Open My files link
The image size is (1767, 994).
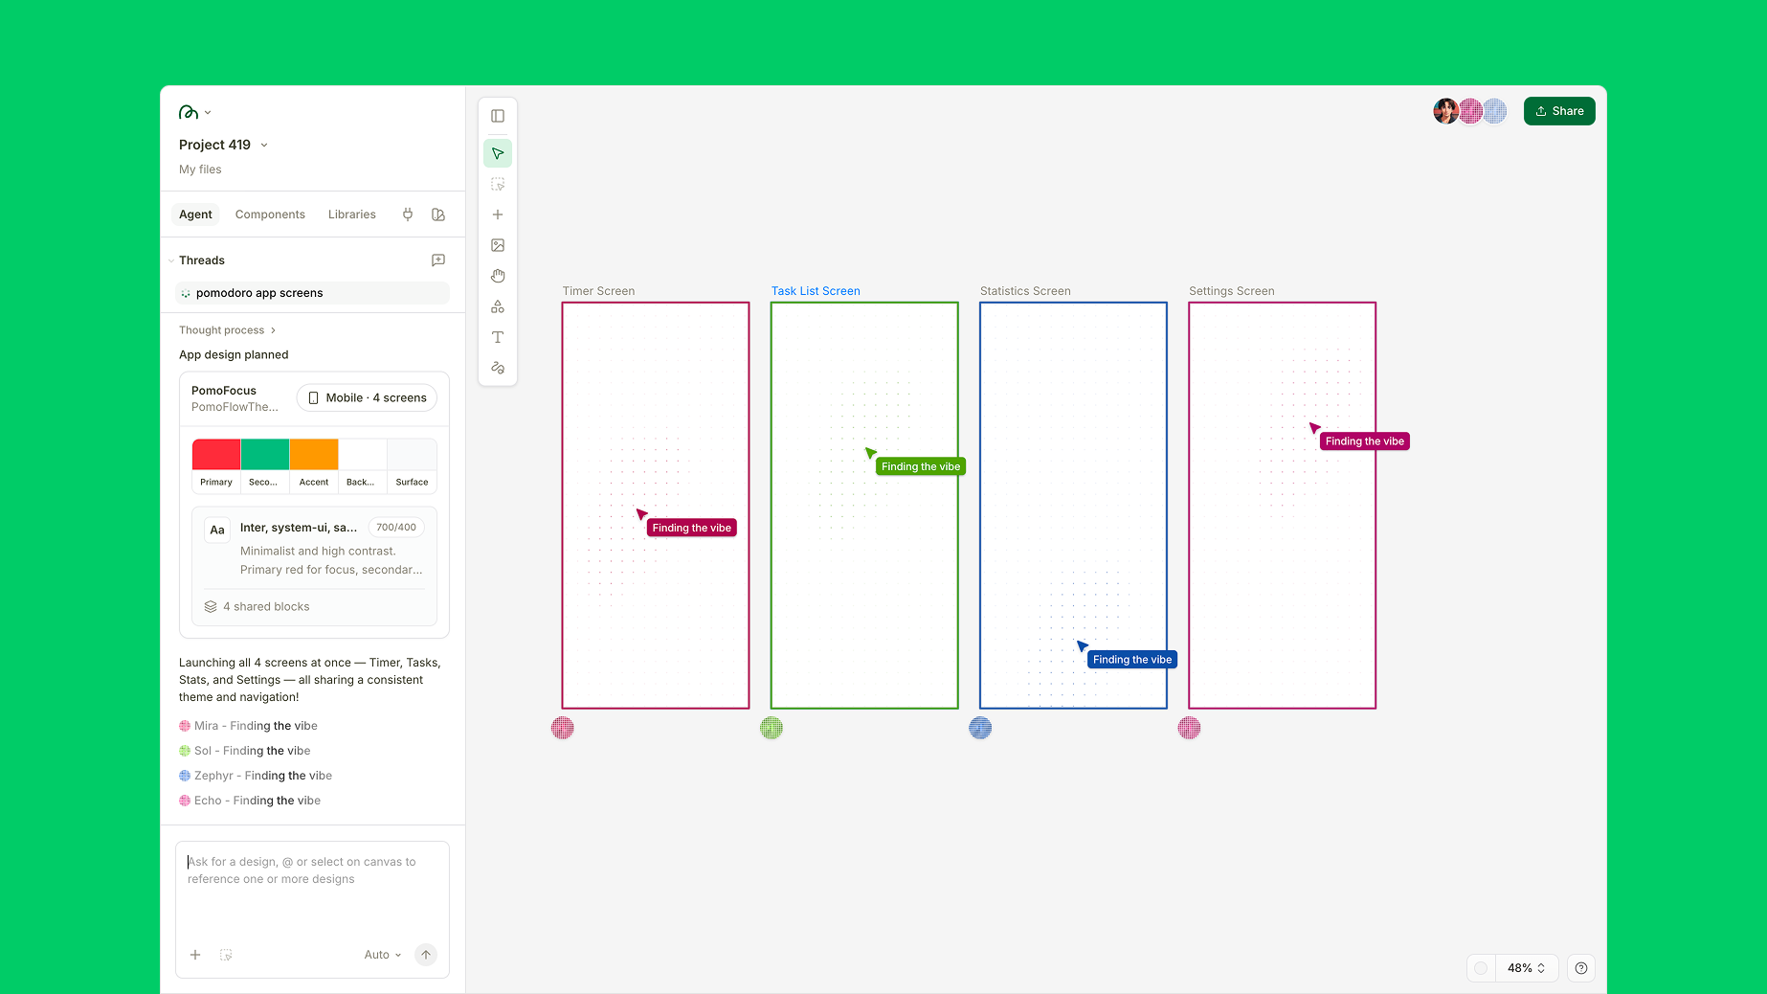tap(200, 169)
